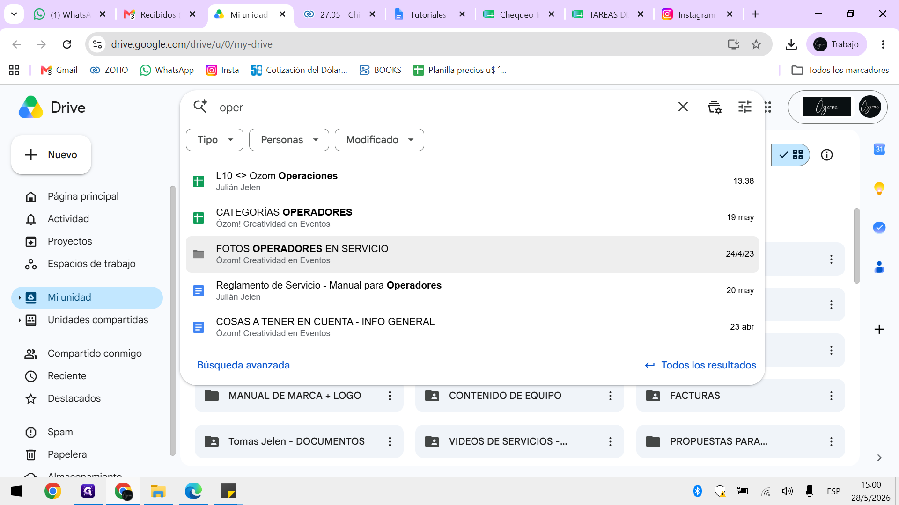Open Drive settings gear-list icon
Image resolution: width=899 pixels, height=505 pixels.
point(715,107)
